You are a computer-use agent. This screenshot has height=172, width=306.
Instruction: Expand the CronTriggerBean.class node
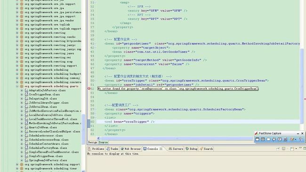22,94
